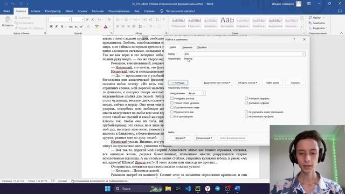This screenshot has height=194, width=345.
Task: Click the Windows Start button
Action: click(x=108, y=189)
